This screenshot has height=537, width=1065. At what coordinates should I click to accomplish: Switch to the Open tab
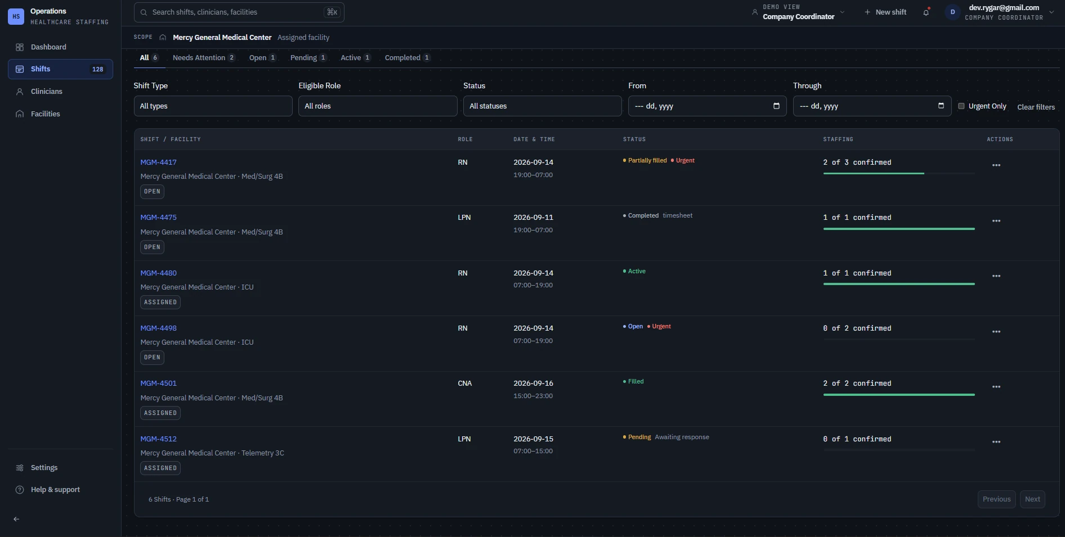click(262, 57)
